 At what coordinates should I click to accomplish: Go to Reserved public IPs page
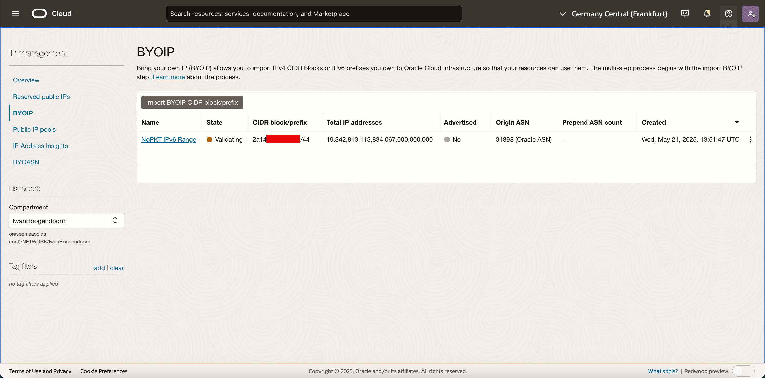click(41, 97)
